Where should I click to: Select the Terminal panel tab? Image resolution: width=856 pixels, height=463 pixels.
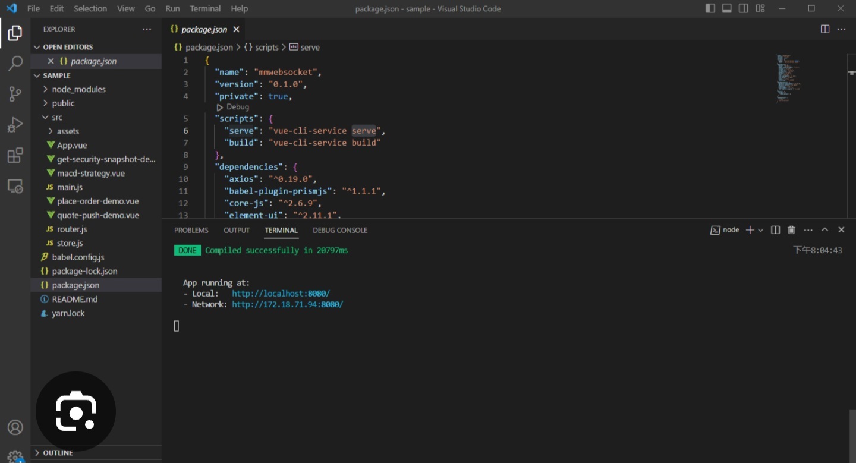point(281,230)
